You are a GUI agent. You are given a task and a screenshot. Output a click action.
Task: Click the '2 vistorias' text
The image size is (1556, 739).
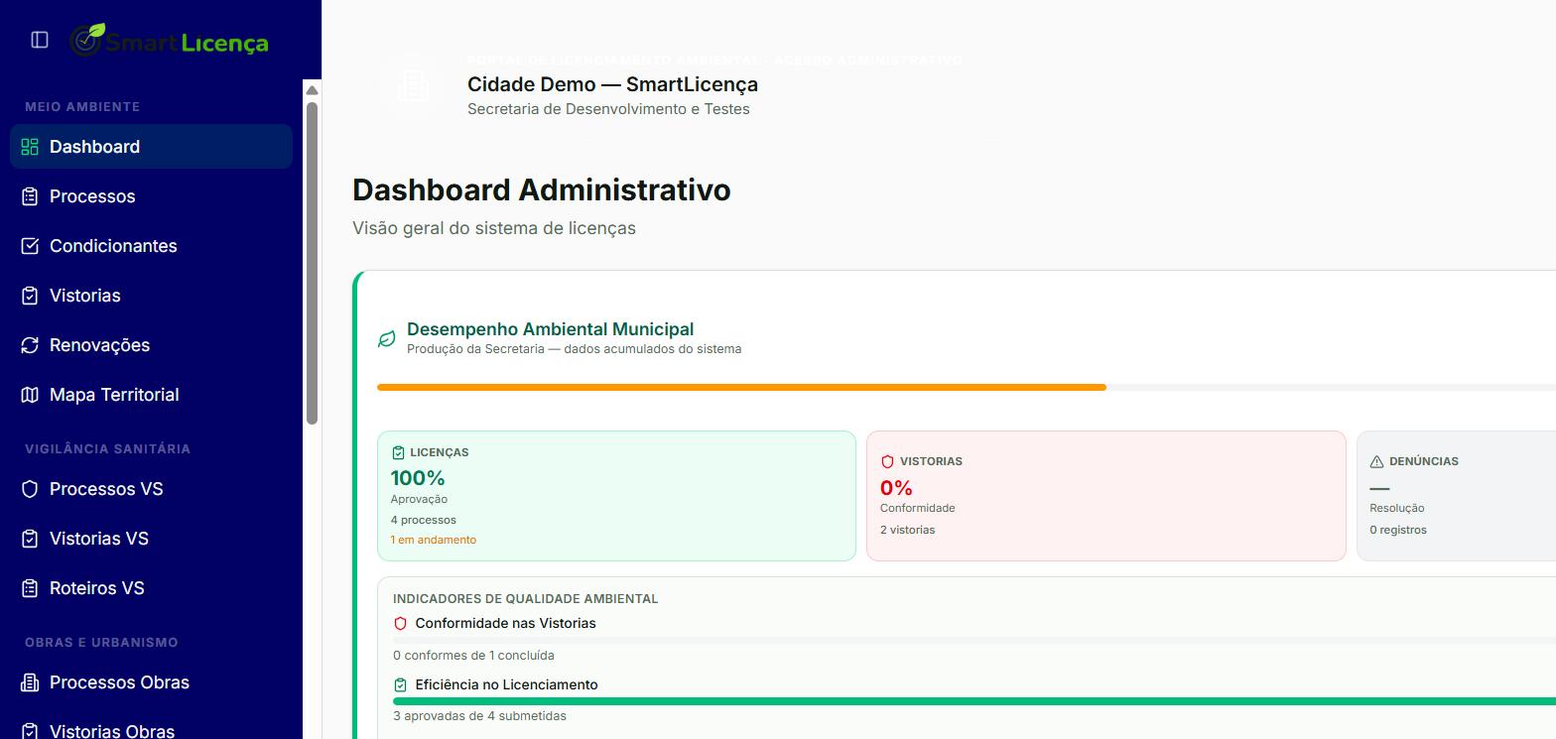click(907, 530)
